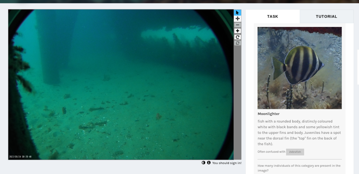Toggle the image contrast half-circle icon
The image size is (359, 174).
click(x=204, y=163)
